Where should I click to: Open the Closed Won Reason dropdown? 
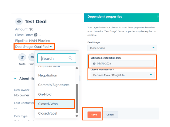pyautogui.click(x=151, y=75)
